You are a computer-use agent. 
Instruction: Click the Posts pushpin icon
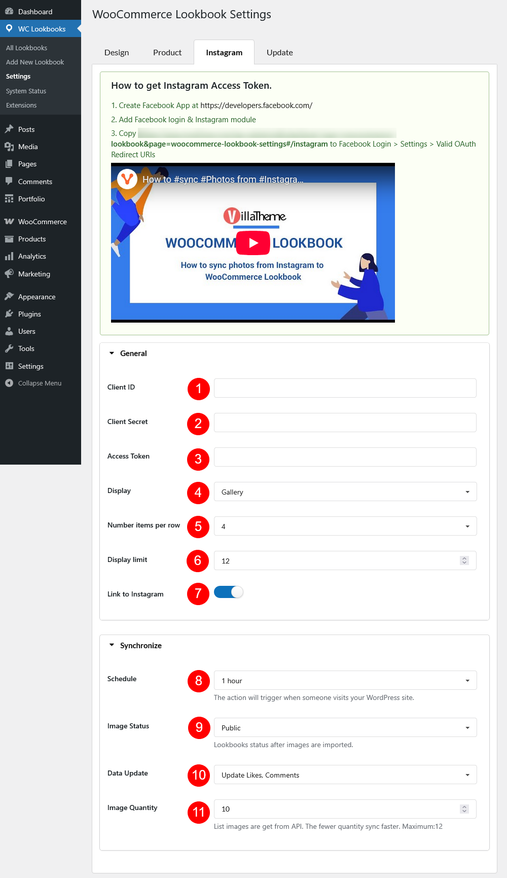tap(9, 129)
